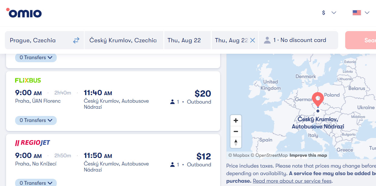The width and height of the screenshot is (376, 186).
Task: Click the FlixBus carrier logo
Action: pyautogui.click(x=28, y=80)
